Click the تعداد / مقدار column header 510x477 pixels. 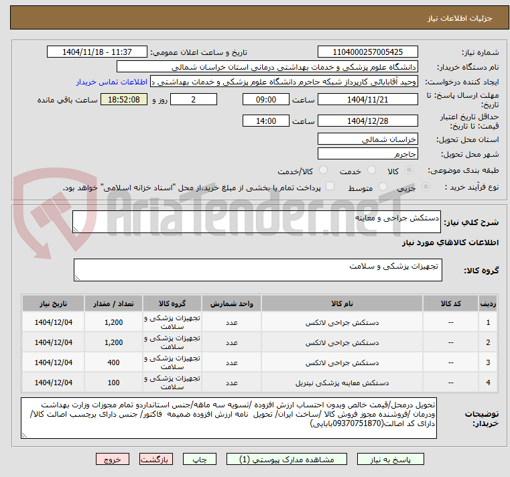[113, 303]
